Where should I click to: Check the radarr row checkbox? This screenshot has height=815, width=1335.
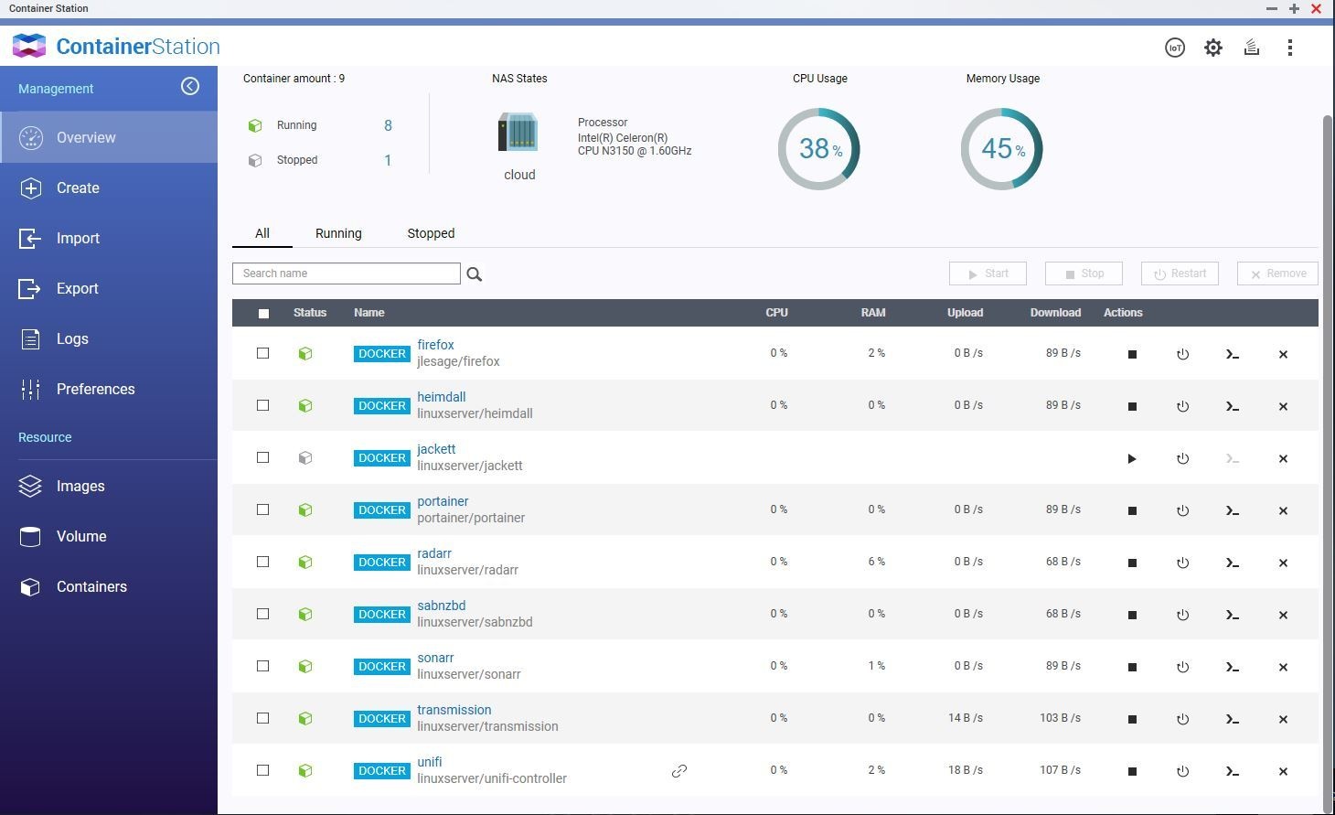click(262, 562)
